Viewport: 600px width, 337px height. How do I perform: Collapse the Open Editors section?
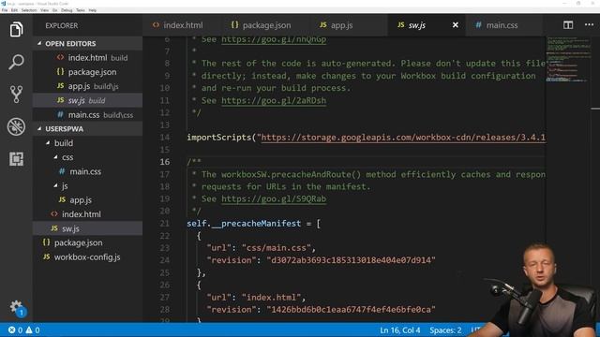pos(87,44)
